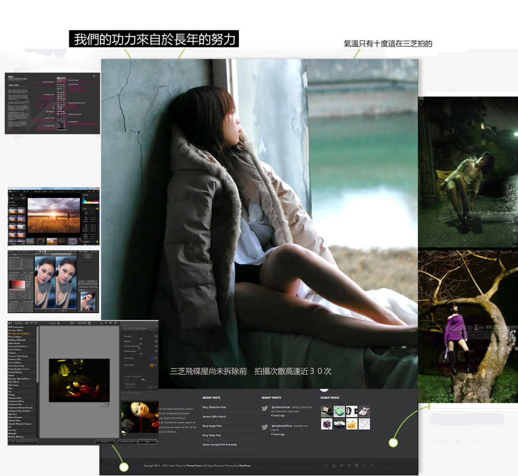Screen dimensions: 518x476
Task: Click the orange Untere Farbe color swatch
Action: coord(152,365)
